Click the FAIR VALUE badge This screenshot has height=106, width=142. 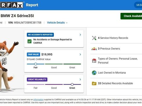[33, 54]
